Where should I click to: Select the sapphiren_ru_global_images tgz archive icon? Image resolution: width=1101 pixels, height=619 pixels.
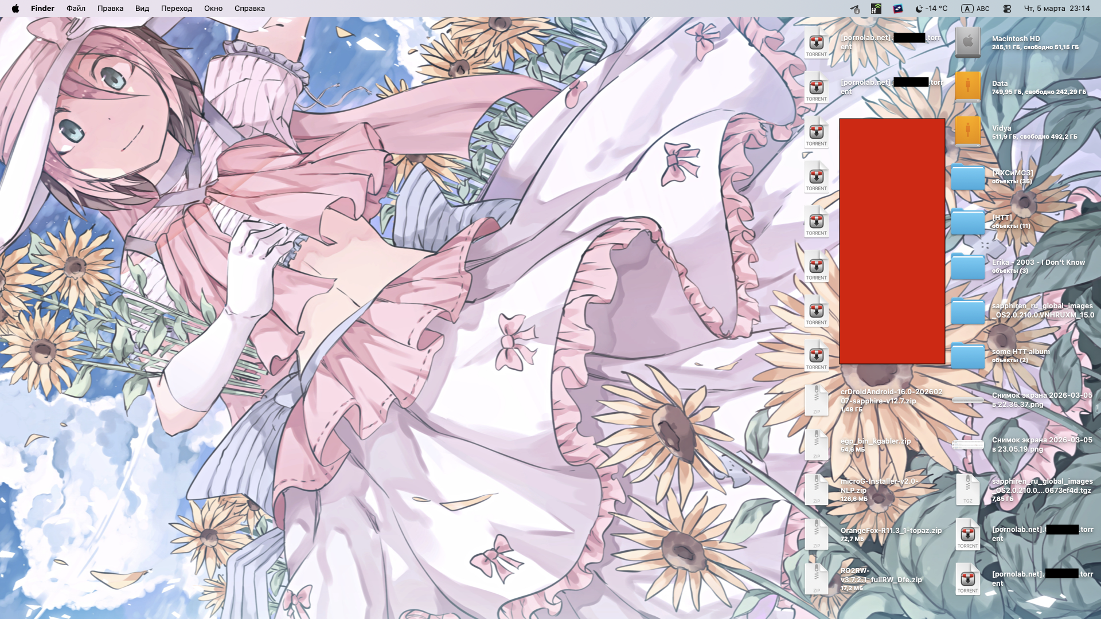[967, 489]
